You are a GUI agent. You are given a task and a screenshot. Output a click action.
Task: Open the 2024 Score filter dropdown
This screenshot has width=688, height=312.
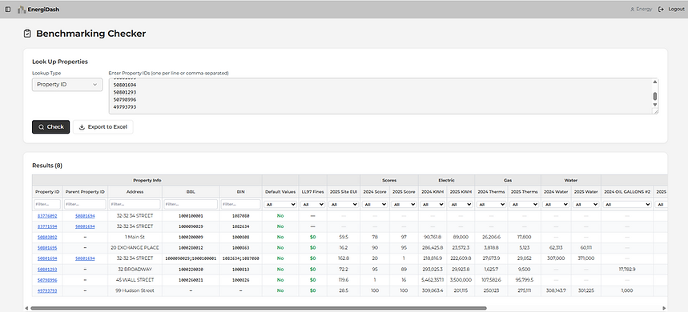coord(375,204)
